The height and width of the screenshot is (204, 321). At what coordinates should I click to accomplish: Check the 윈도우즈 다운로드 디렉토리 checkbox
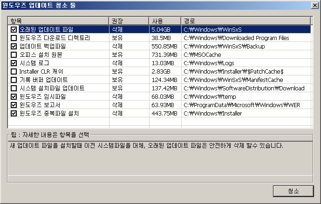[x=14, y=38]
